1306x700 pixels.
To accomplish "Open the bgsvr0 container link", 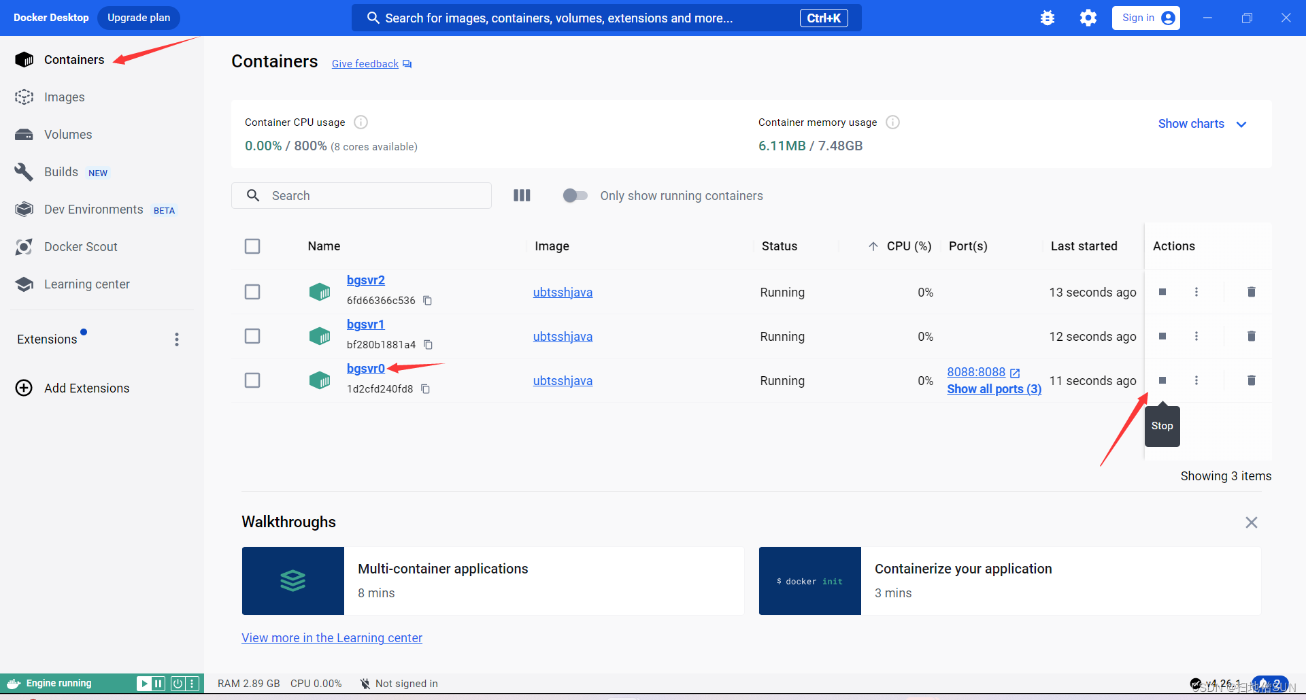I will coord(366,369).
